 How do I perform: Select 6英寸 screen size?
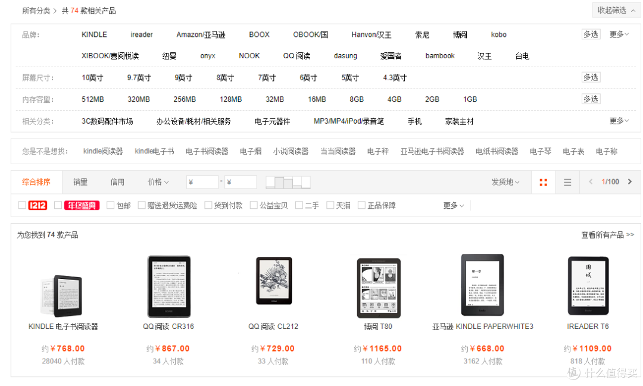click(x=308, y=78)
